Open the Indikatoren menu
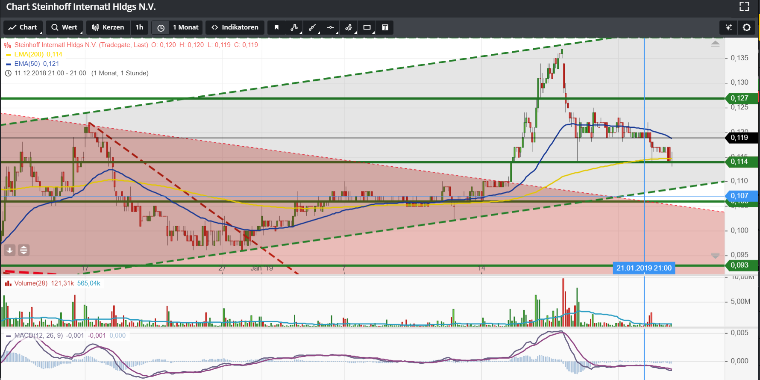The width and height of the screenshot is (760, 380). pyautogui.click(x=235, y=27)
